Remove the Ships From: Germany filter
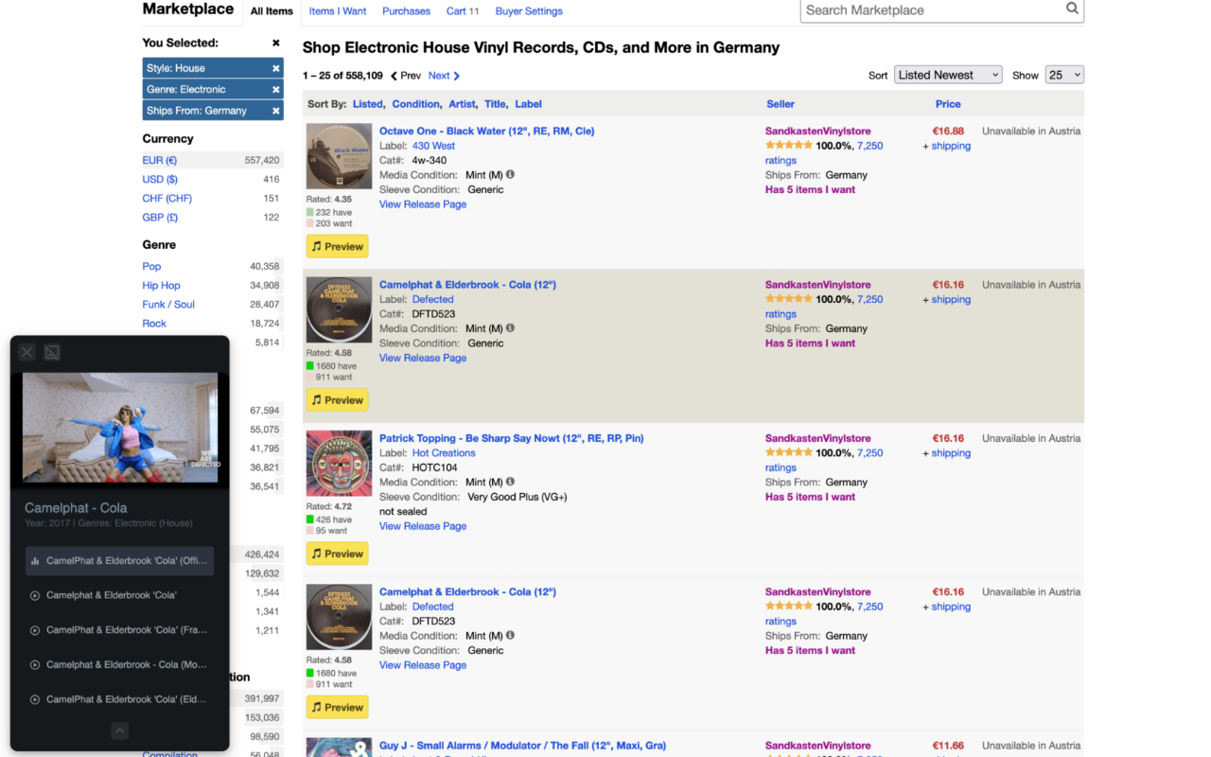 point(276,111)
